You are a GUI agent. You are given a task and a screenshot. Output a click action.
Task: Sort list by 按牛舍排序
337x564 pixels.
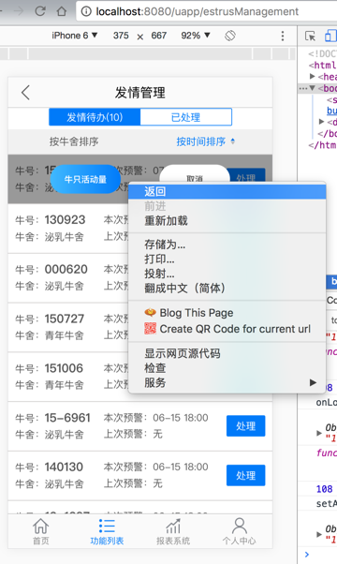[x=74, y=141]
